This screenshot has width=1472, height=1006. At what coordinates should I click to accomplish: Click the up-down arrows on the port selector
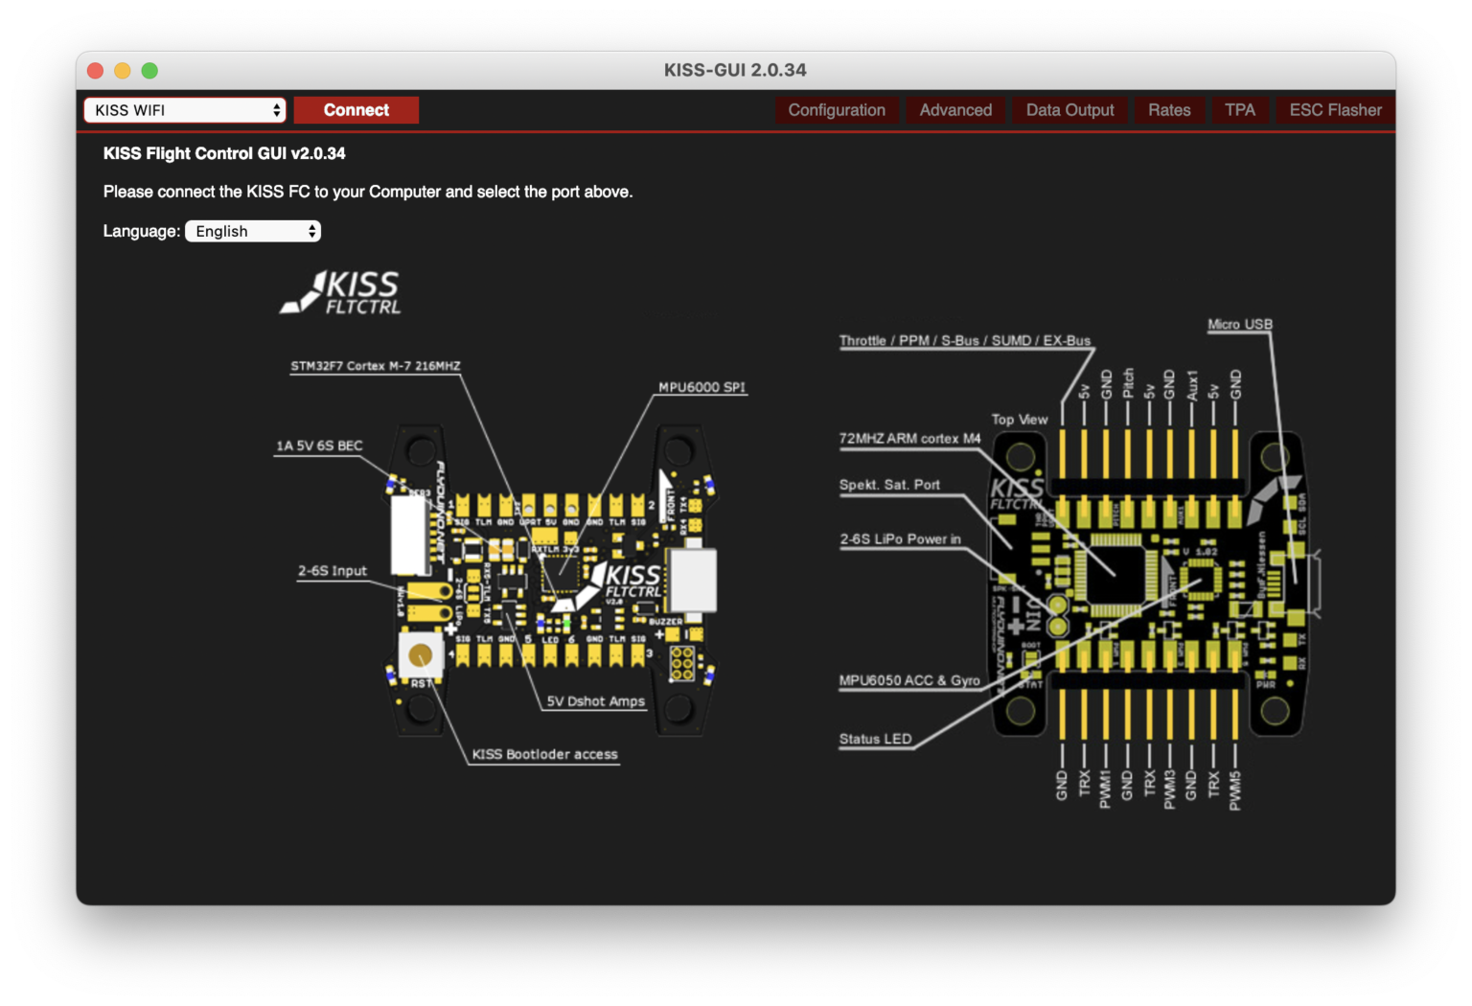276,109
